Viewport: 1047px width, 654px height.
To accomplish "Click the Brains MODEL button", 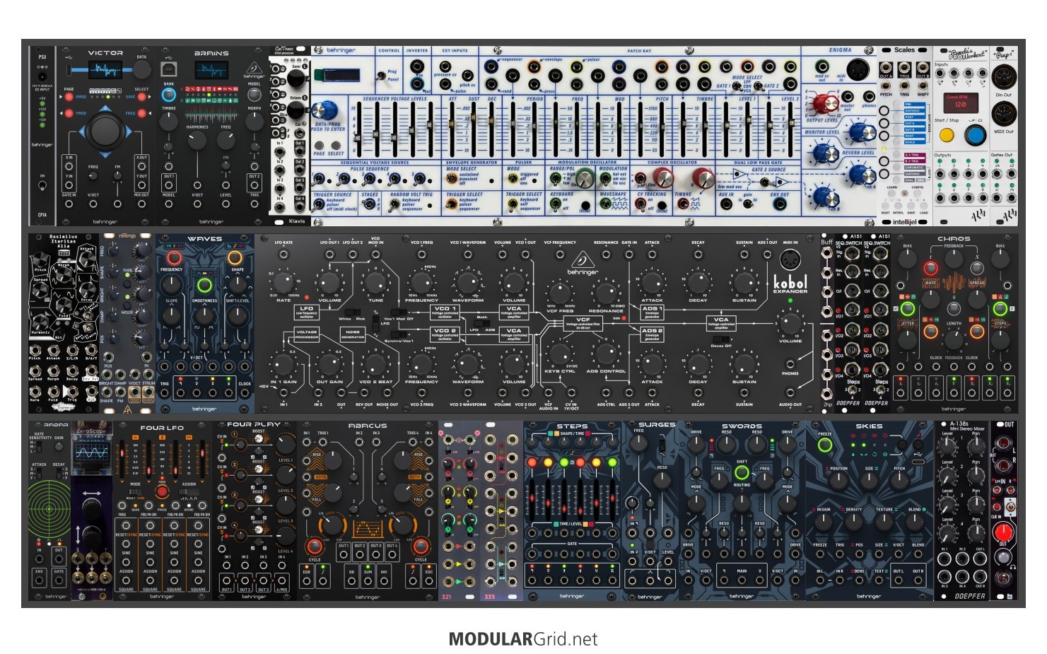I will point(255,93).
